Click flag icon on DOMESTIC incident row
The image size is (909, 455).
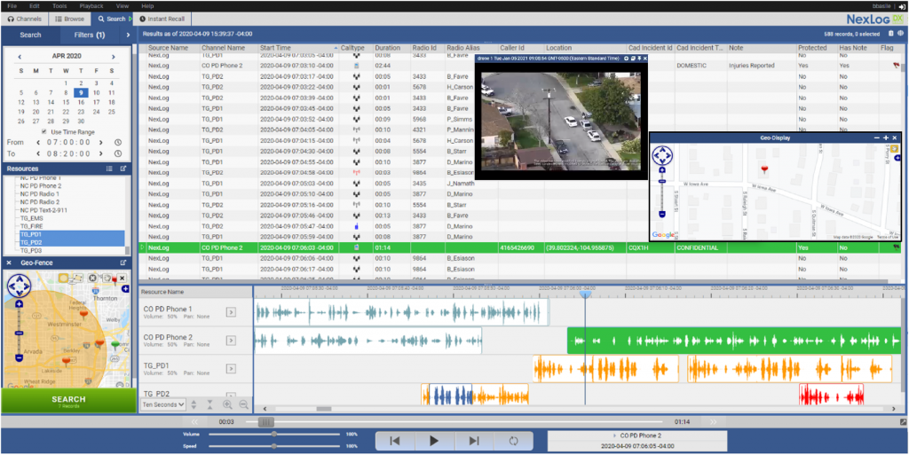(x=897, y=66)
